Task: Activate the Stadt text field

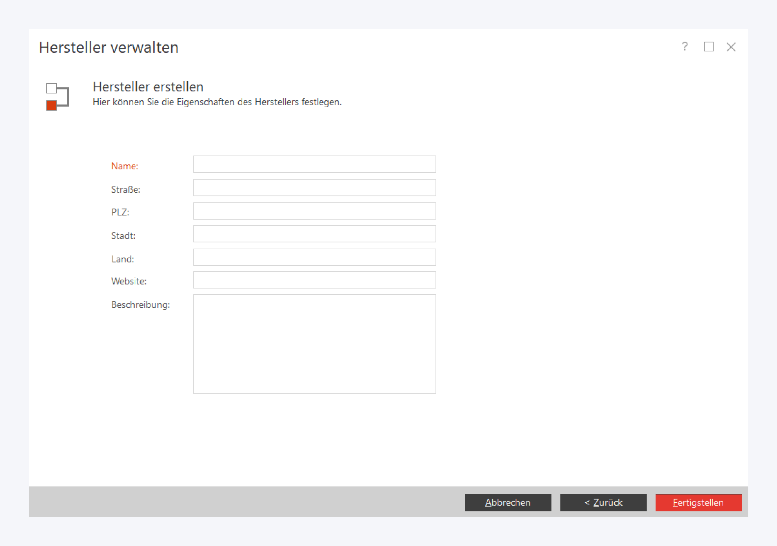Action: coord(314,234)
